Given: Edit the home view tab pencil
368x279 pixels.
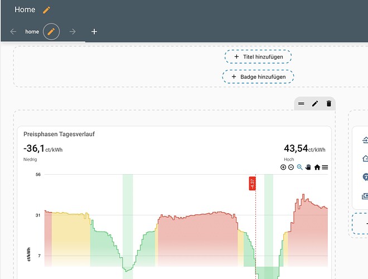Looking at the screenshot, I should [x=51, y=31].
